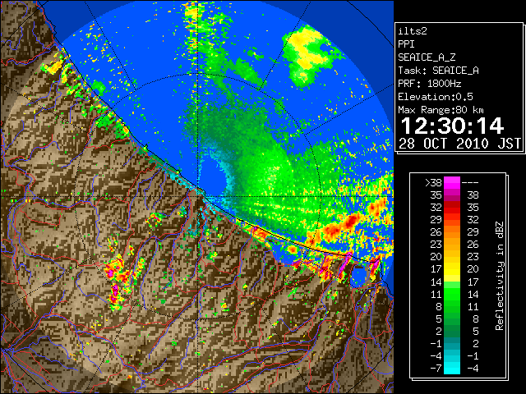This screenshot has height=394, width=526.
Task: Pick the yellow swatch on the reflectivity scale
Action: click(452, 269)
